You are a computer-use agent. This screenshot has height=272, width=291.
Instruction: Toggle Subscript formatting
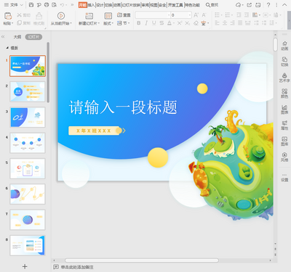[x=188, y=23]
